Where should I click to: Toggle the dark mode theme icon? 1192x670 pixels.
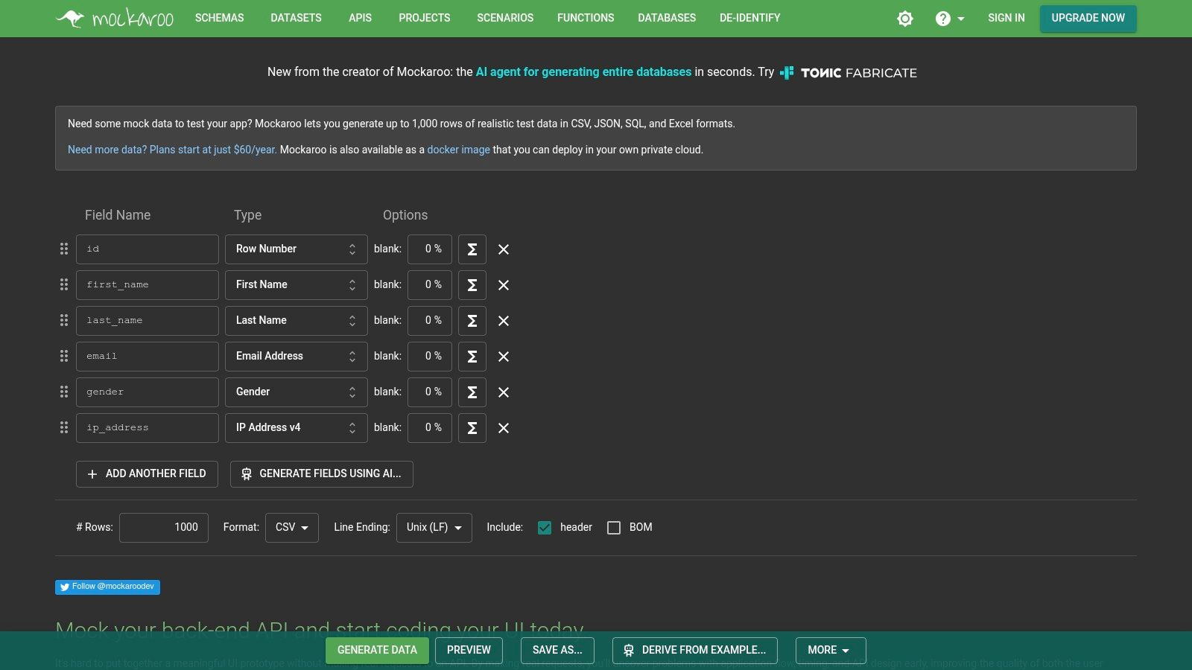point(904,19)
